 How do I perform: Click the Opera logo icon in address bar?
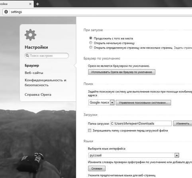point(6,12)
